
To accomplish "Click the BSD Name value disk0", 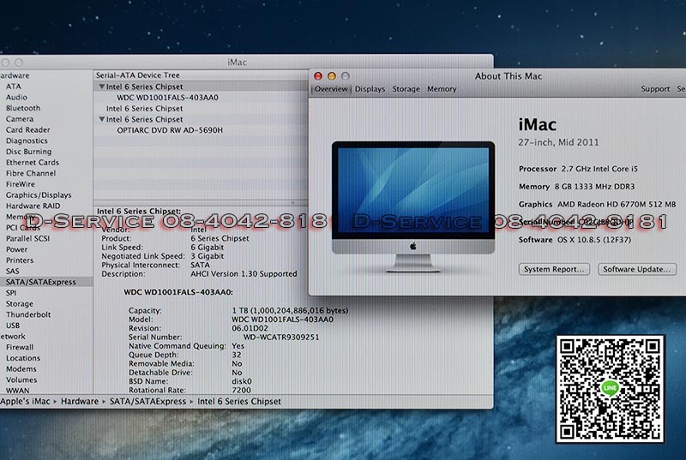I will click(x=242, y=381).
